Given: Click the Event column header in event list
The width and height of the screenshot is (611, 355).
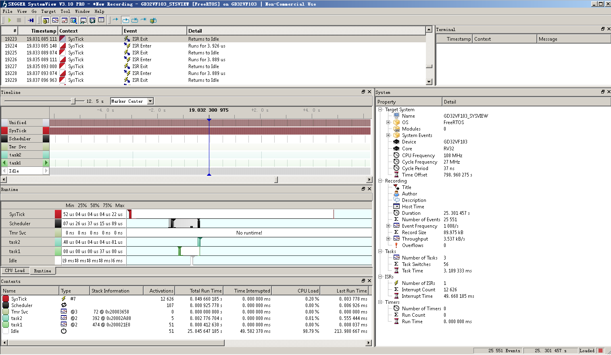Looking at the screenshot, I should click(154, 31).
